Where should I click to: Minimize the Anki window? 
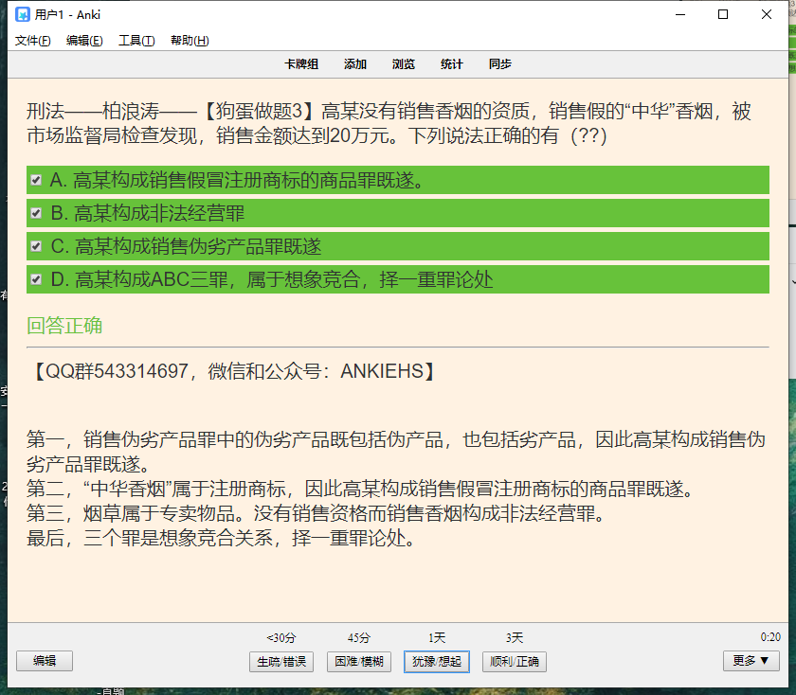(680, 15)
